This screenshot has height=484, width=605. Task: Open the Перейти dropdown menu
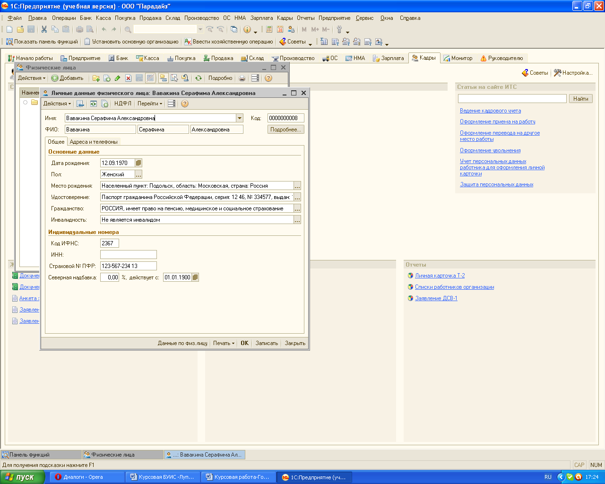[x=149, y=104]
